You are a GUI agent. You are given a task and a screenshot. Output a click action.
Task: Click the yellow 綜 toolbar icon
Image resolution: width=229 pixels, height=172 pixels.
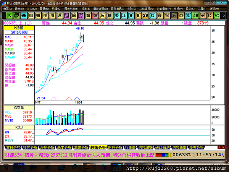(74, 16)
